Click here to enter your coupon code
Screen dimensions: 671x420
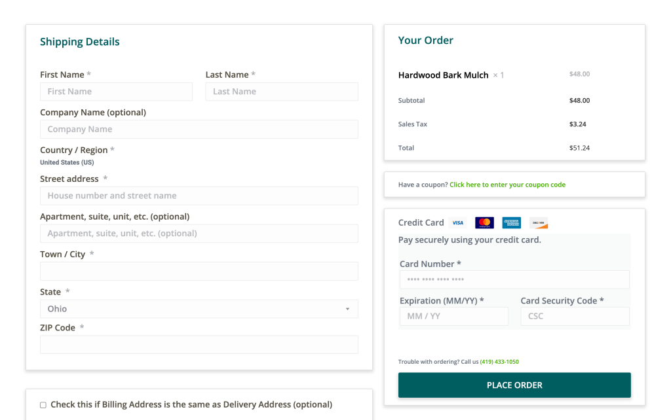tap(507, 184)
